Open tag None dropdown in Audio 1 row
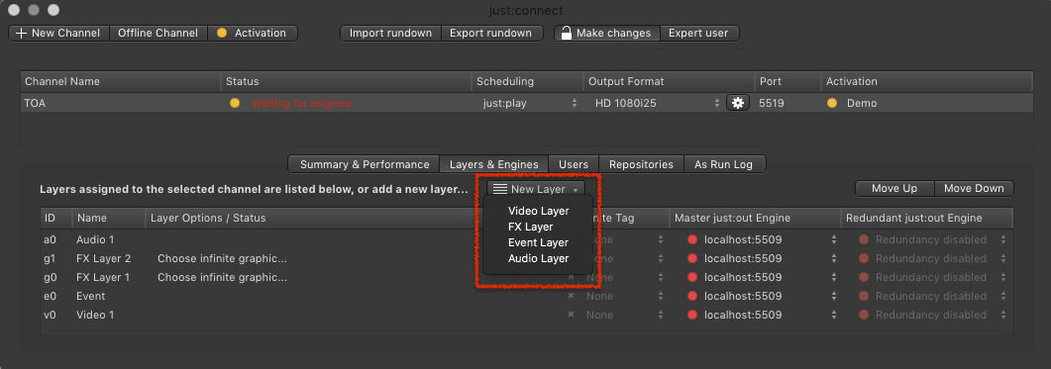 tap(624, 239)
